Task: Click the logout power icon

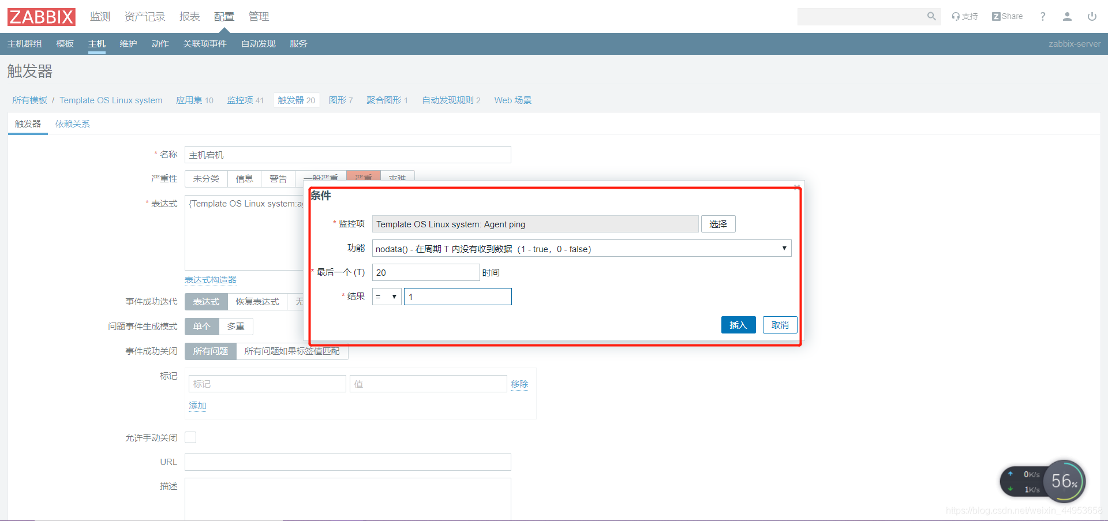Action: [1092, 17]
